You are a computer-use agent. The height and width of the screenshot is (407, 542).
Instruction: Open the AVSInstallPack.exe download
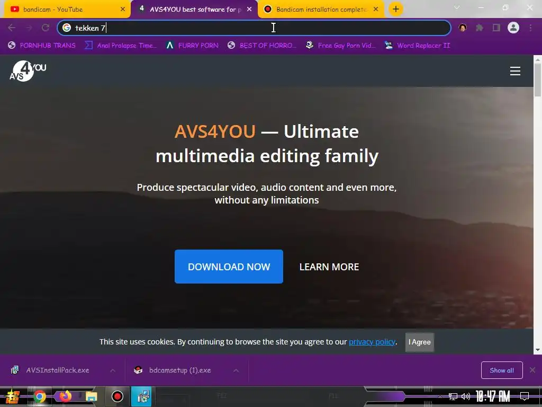pos(57,370)
